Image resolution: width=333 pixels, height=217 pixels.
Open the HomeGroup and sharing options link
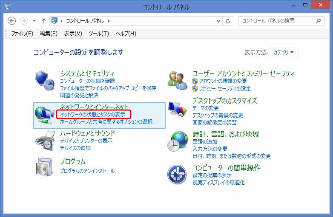point(106,122)
